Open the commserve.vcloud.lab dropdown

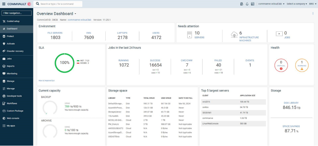coord(271,4)
